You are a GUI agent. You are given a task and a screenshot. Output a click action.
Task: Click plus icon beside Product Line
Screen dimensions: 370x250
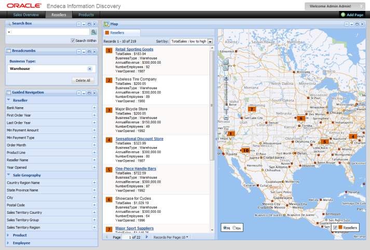point(94,152)
